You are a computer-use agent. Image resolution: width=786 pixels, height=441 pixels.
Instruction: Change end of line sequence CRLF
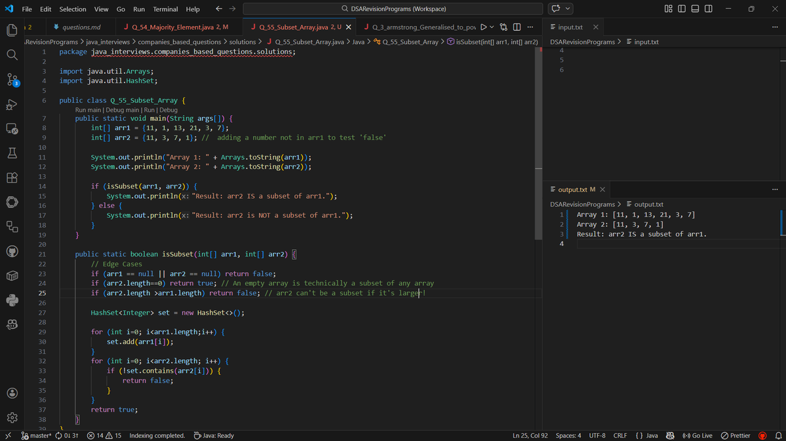point(620,436)
